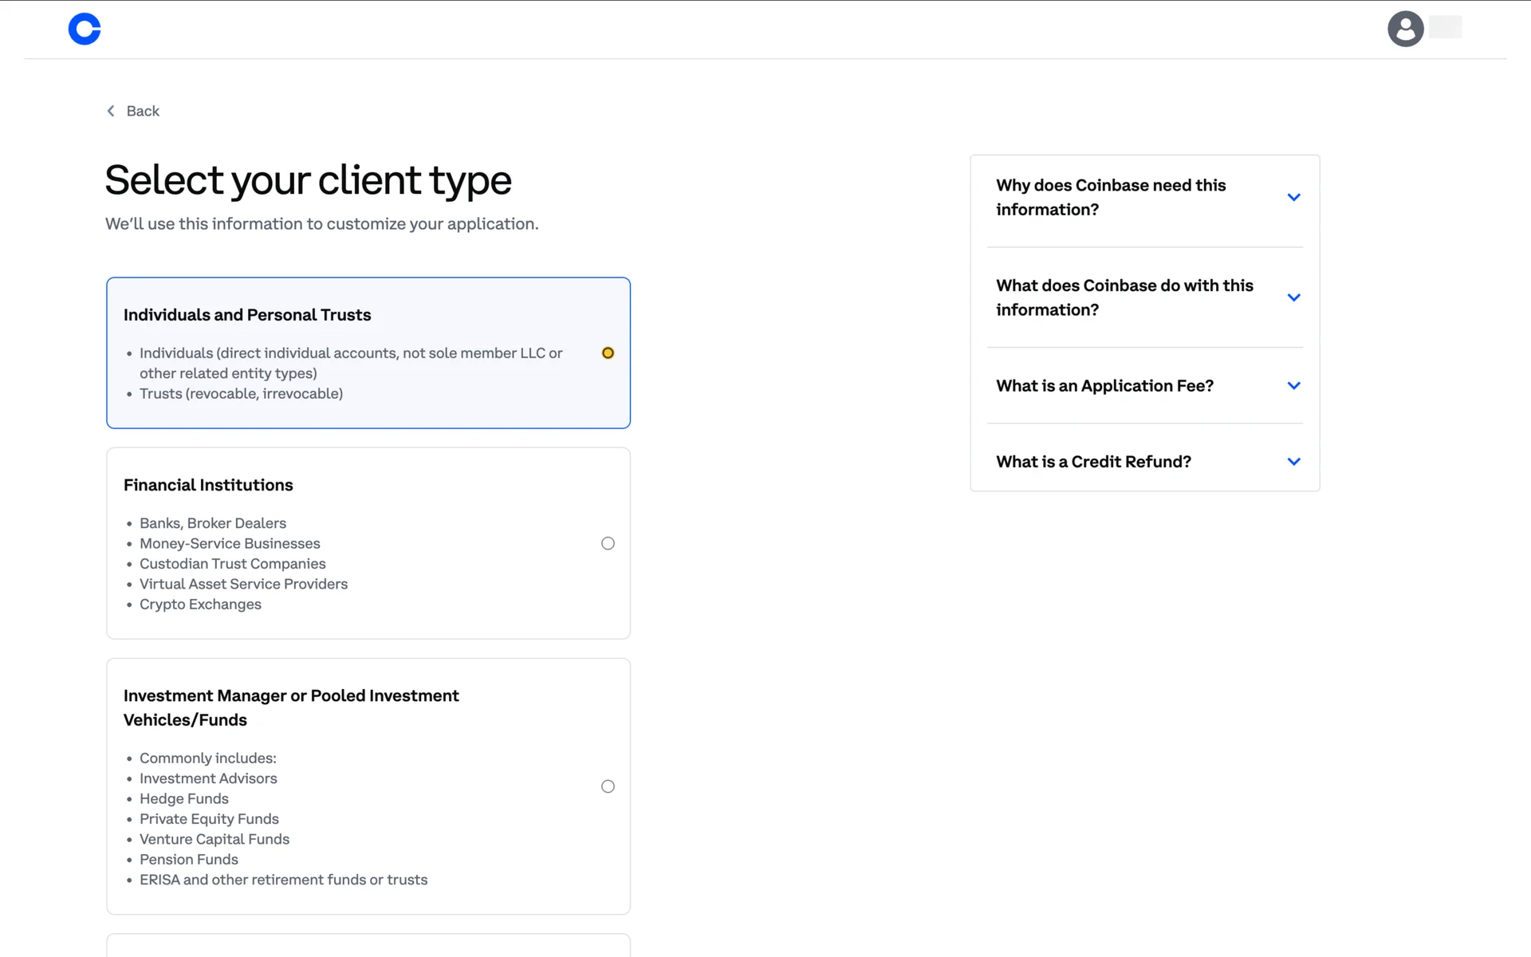
Task: Expand the 'What is a Credit Refund?' chevron
Action: pos(1293,462)
